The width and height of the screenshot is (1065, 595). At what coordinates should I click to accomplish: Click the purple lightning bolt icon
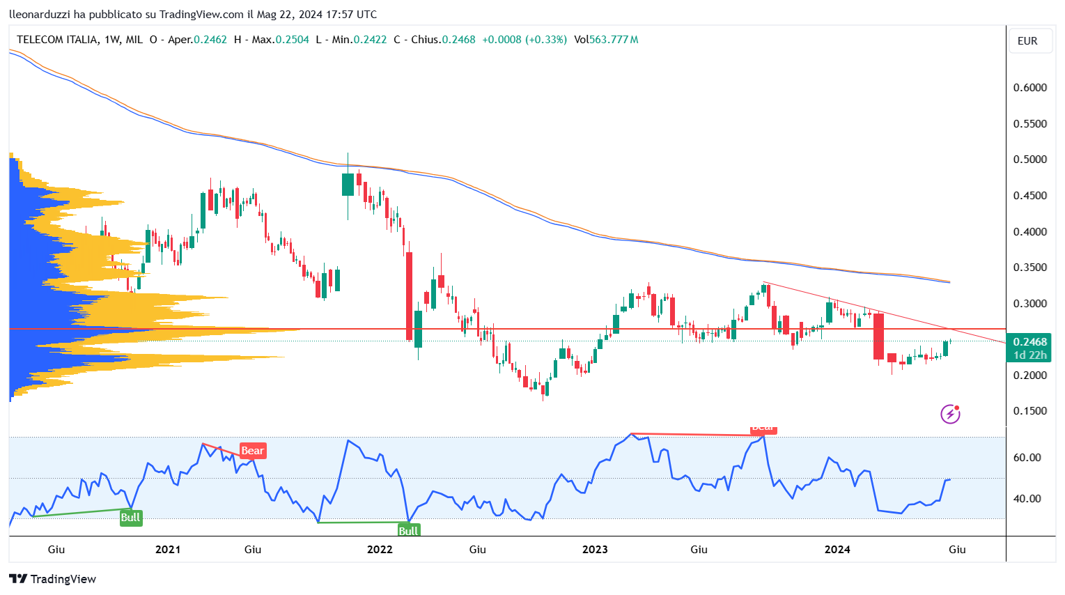point(950,415)
